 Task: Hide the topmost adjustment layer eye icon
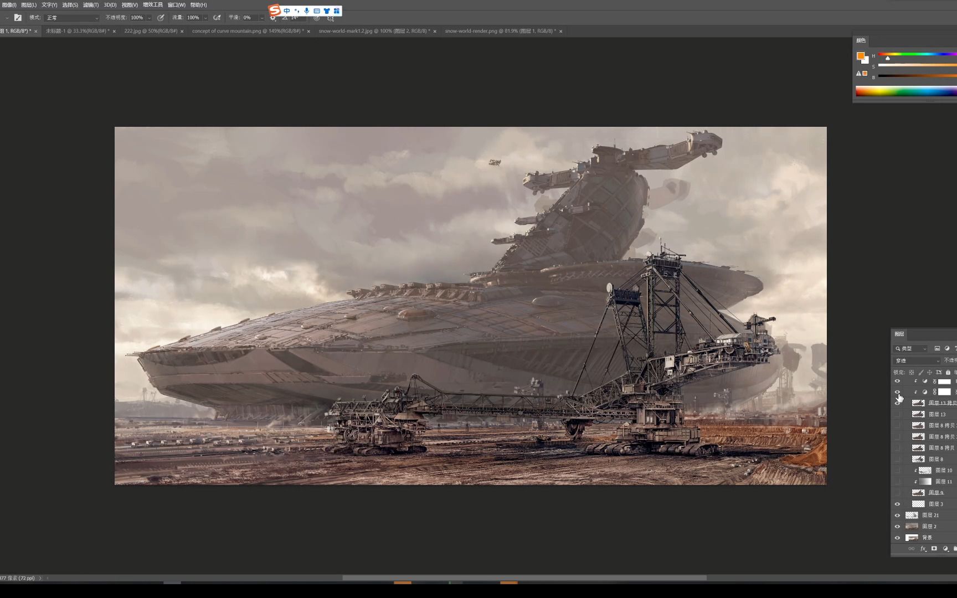point(897,382)
